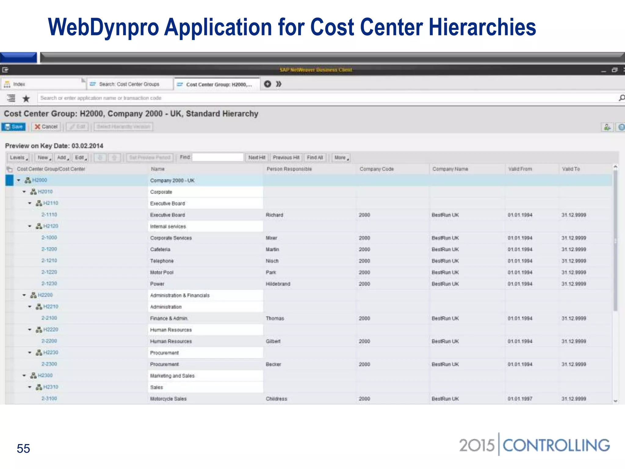Click the disabled Edit button in header
This screenshot has height=469, width=625.
pos(78,127)
